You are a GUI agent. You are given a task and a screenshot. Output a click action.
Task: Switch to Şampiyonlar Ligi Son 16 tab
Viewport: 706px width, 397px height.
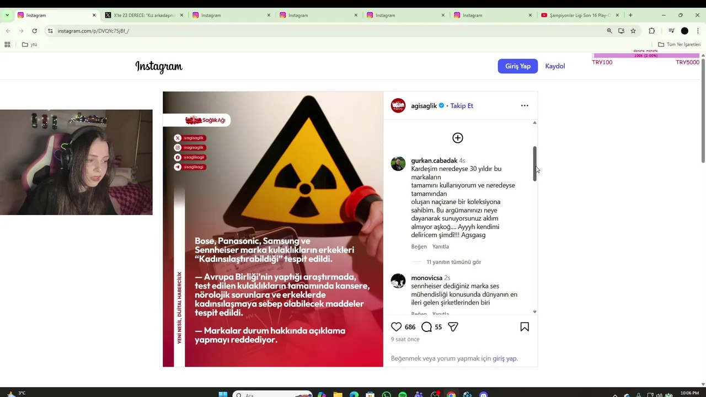[x=581, y=15]
